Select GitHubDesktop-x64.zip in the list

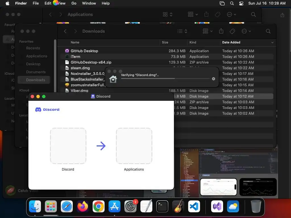coord(167,62)
